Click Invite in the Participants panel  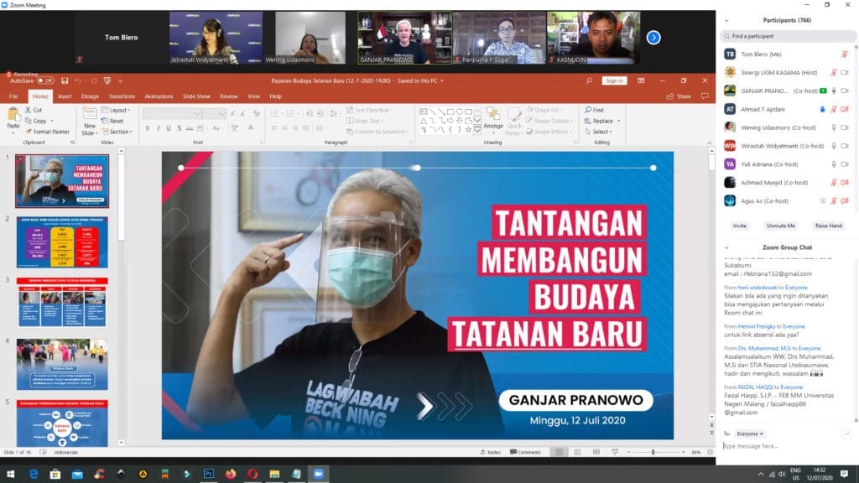[x=740, y=226]
